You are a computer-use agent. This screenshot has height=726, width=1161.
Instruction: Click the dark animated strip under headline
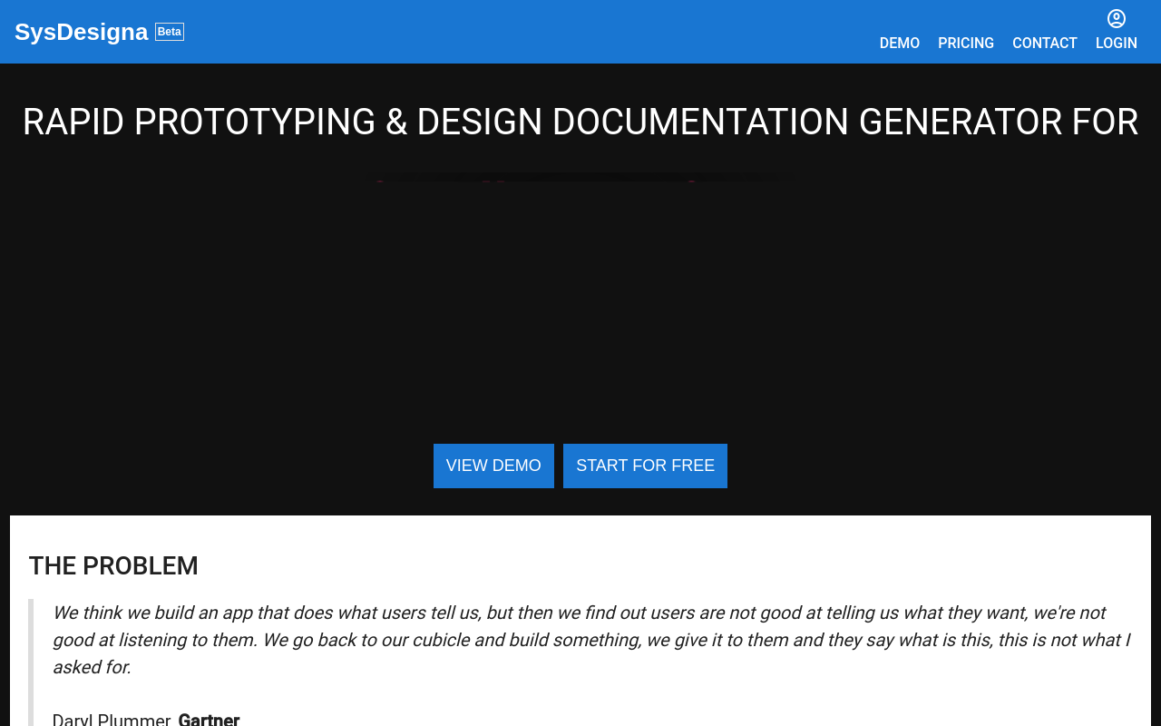pyautogui.click(x=580, y=178)
